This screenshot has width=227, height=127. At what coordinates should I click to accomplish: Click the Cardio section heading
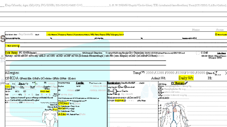pos(80,83)
